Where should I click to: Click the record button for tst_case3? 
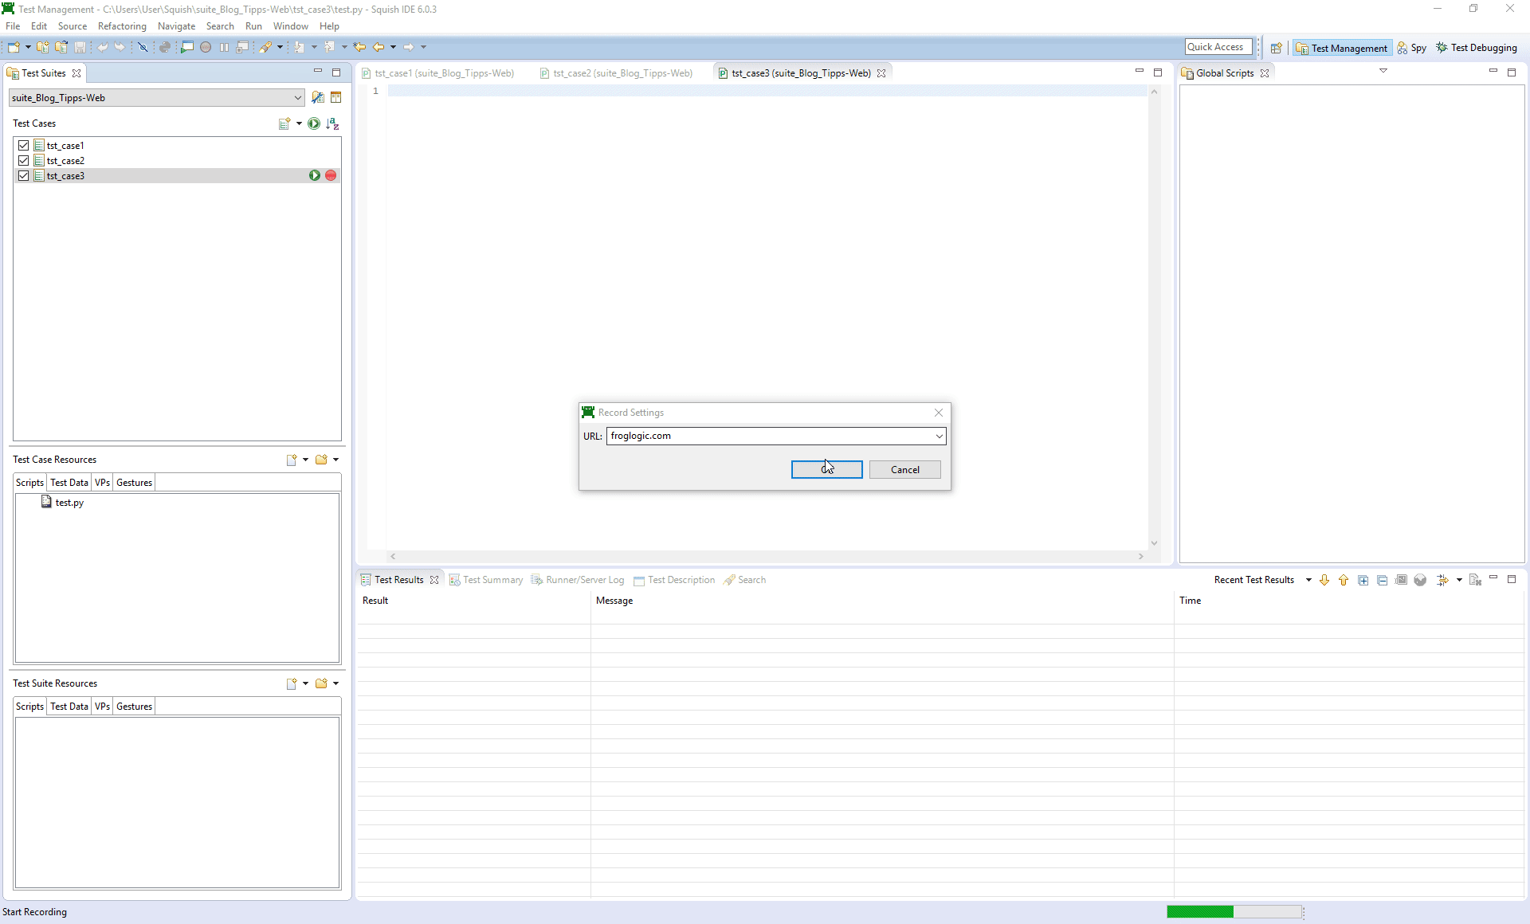tap(331, 175)
